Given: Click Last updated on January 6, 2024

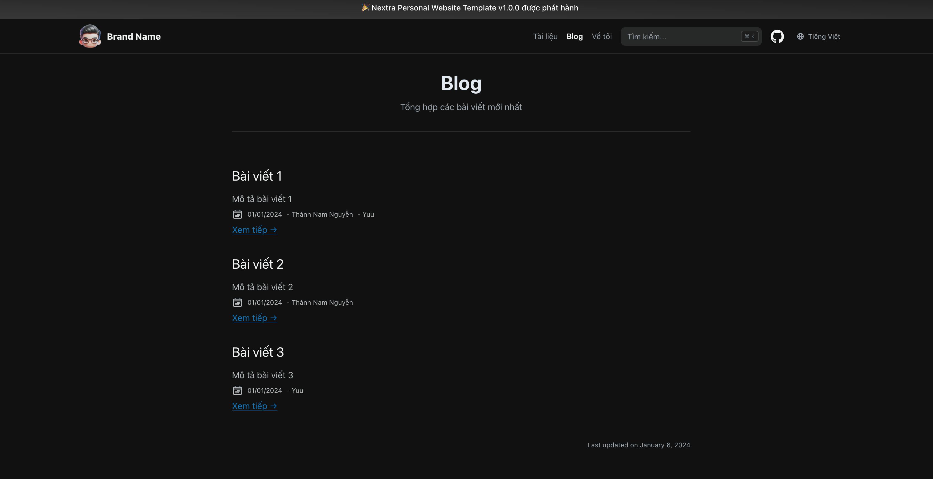Looking at the screenshot, I should (x=638, y=445).
